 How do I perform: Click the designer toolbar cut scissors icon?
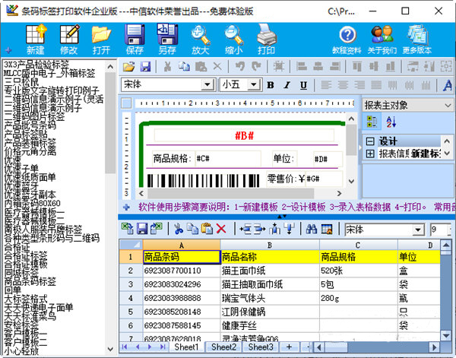pyautogui.click(x=167, y=67)
